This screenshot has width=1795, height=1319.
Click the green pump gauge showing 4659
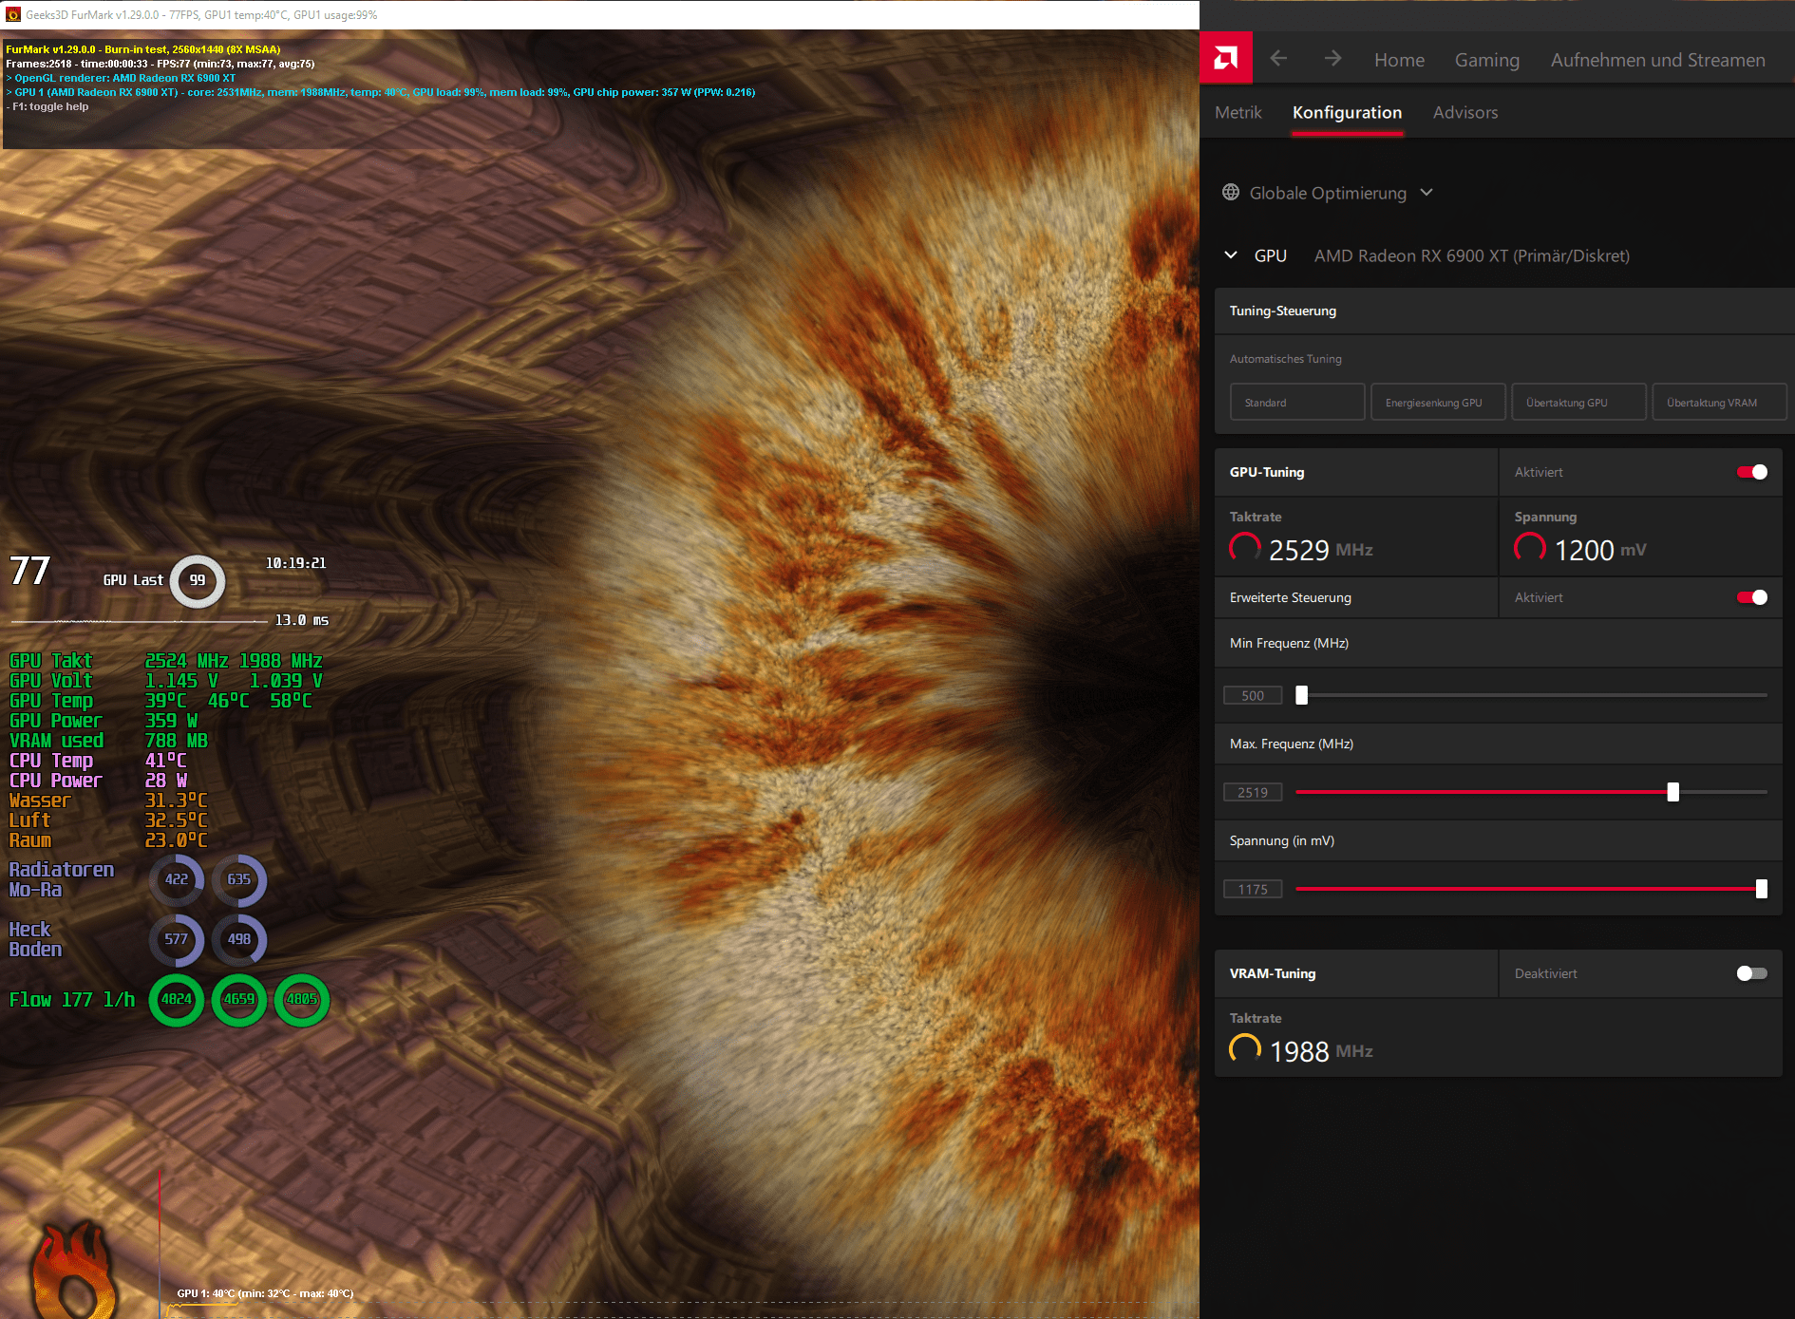click(x=239, y=1000)
